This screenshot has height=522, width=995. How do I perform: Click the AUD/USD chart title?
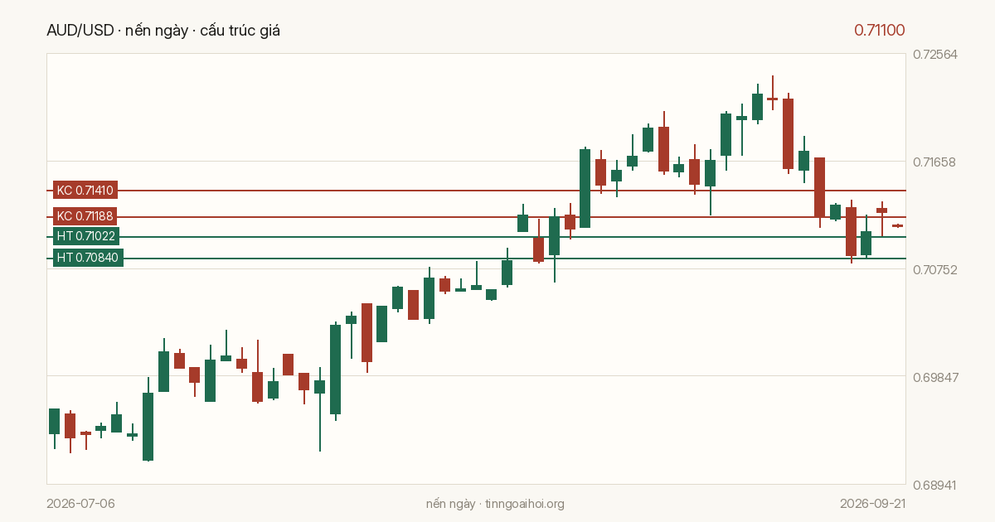[163, 31]
